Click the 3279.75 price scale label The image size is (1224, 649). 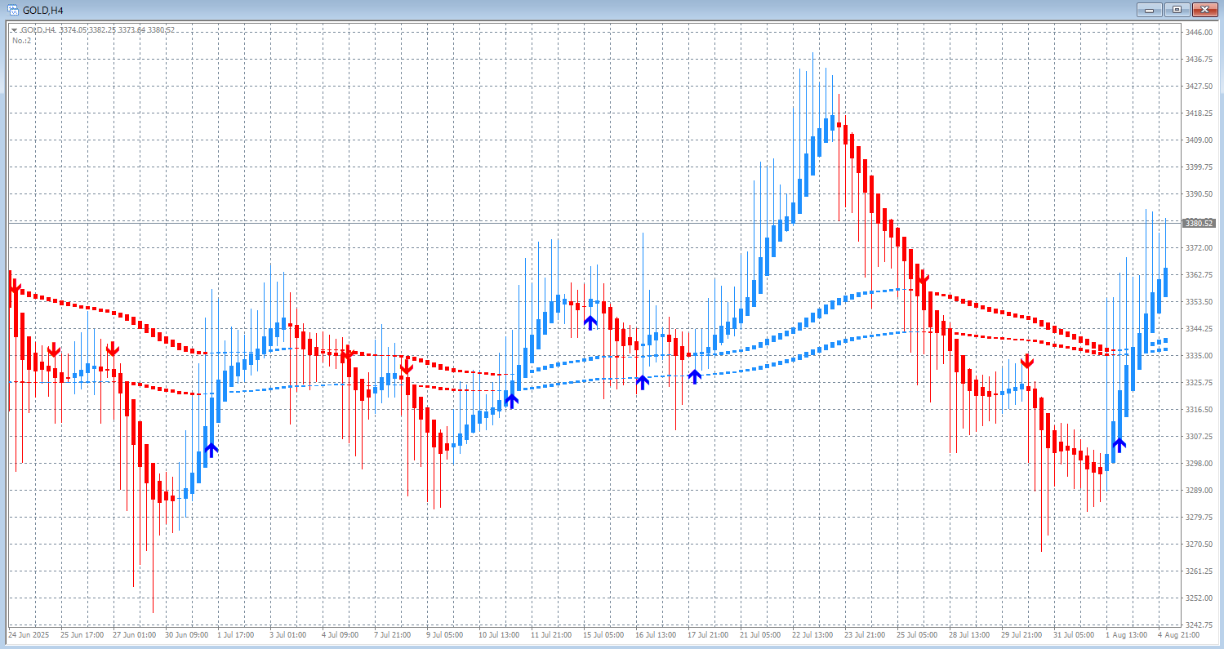[1198, 518]
